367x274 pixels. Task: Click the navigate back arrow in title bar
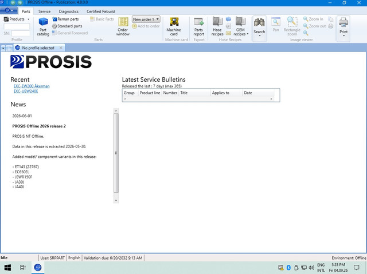(13, 2)
